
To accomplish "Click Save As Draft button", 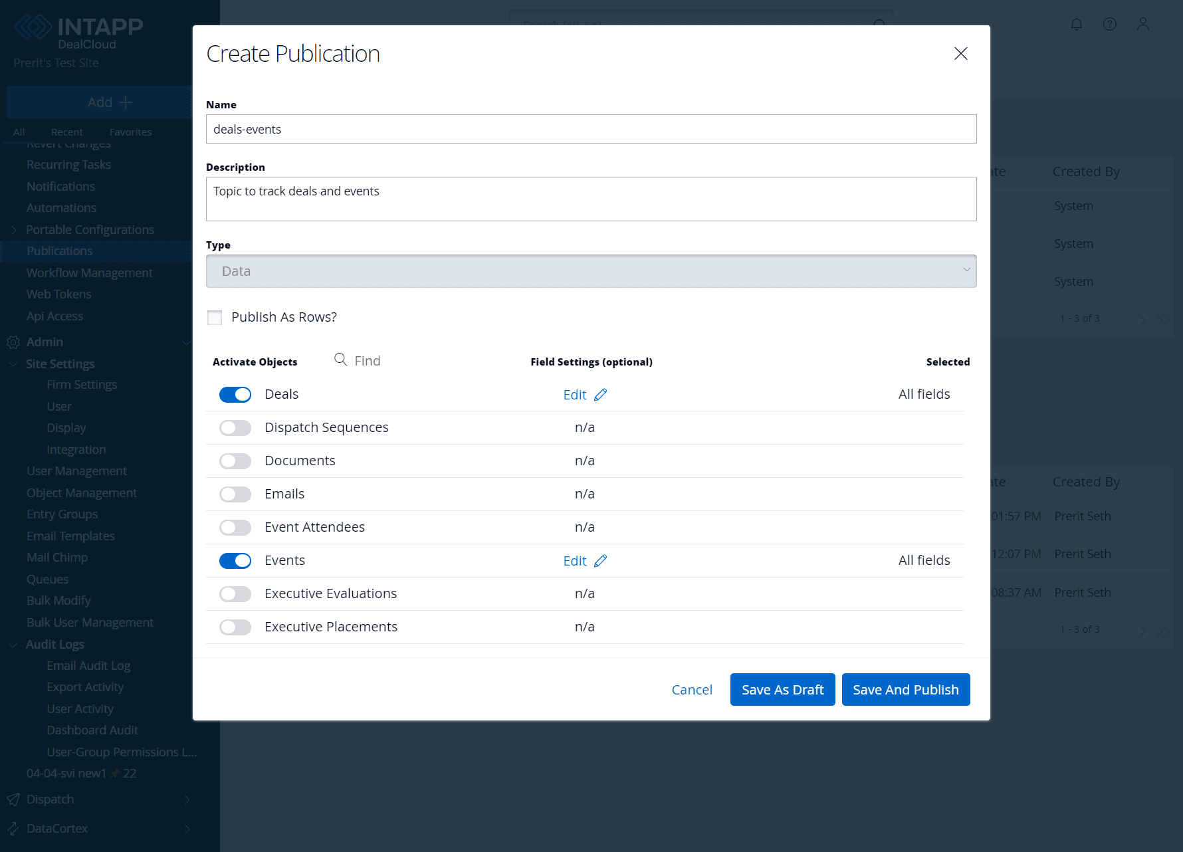I will pos(782,690).
